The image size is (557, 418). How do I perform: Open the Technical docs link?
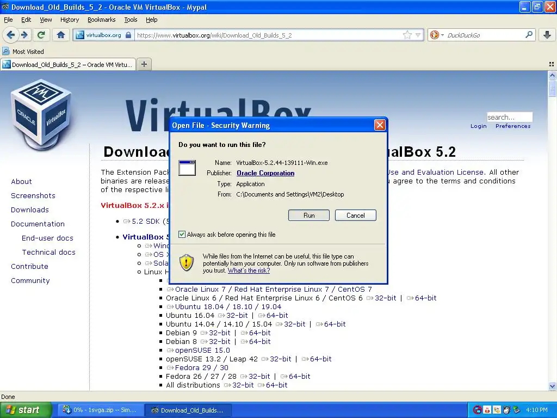48,253
